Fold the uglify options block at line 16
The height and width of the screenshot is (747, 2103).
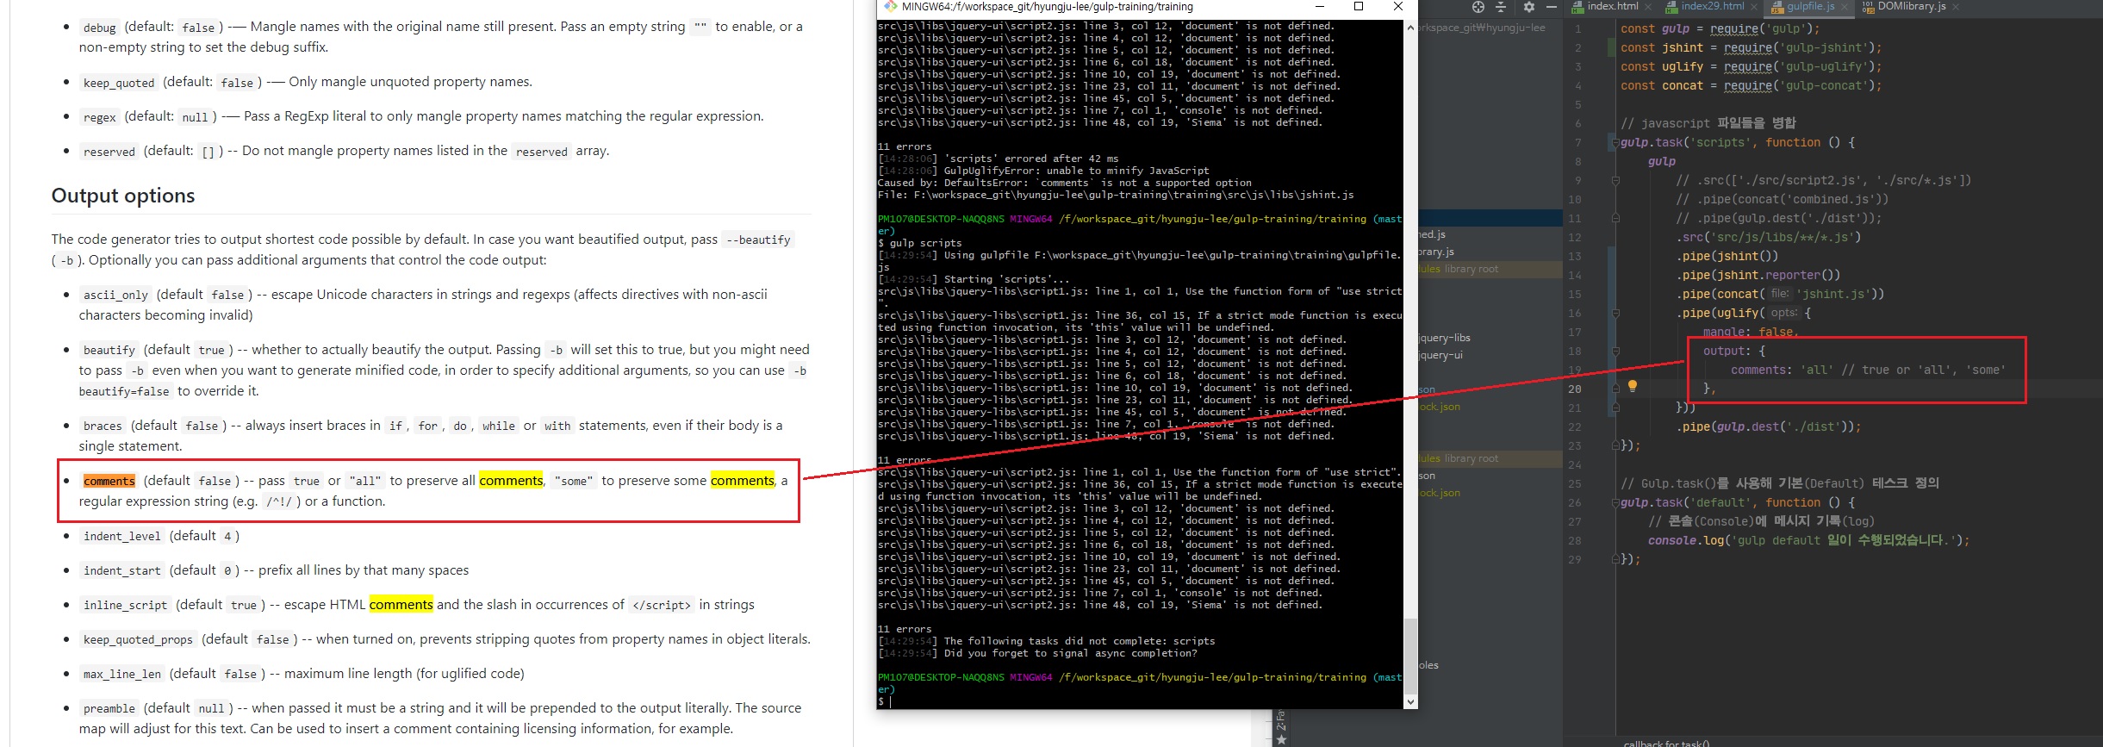1615,314
